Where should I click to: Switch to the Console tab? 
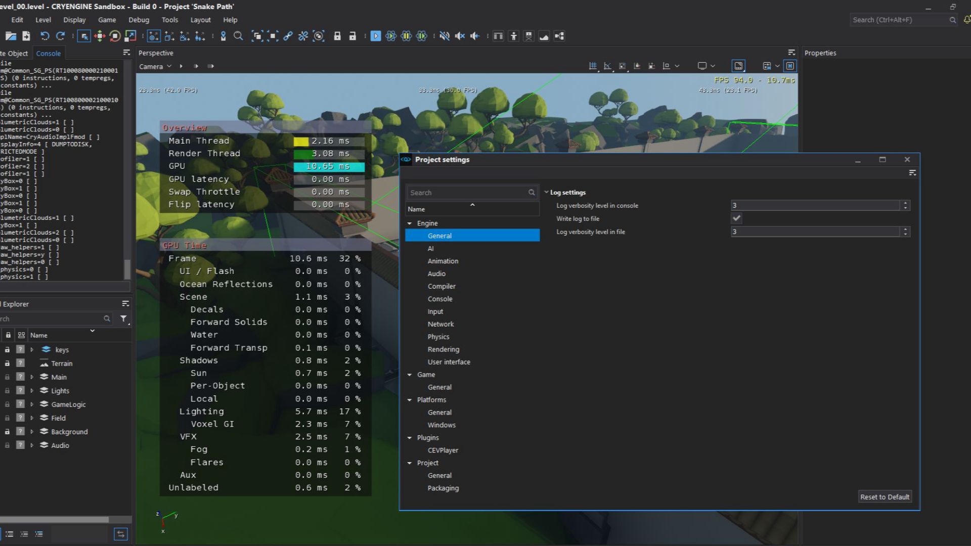(x=48, y=53)
